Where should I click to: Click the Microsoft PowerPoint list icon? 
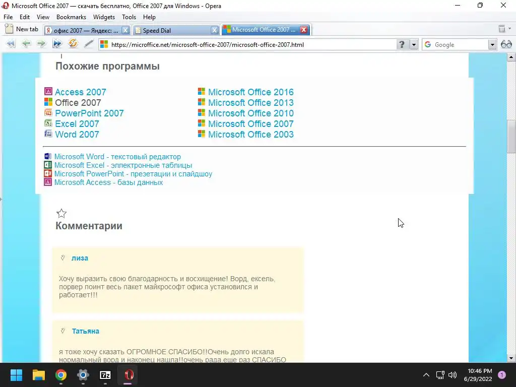pyautogui.click(x=48, y=173)
